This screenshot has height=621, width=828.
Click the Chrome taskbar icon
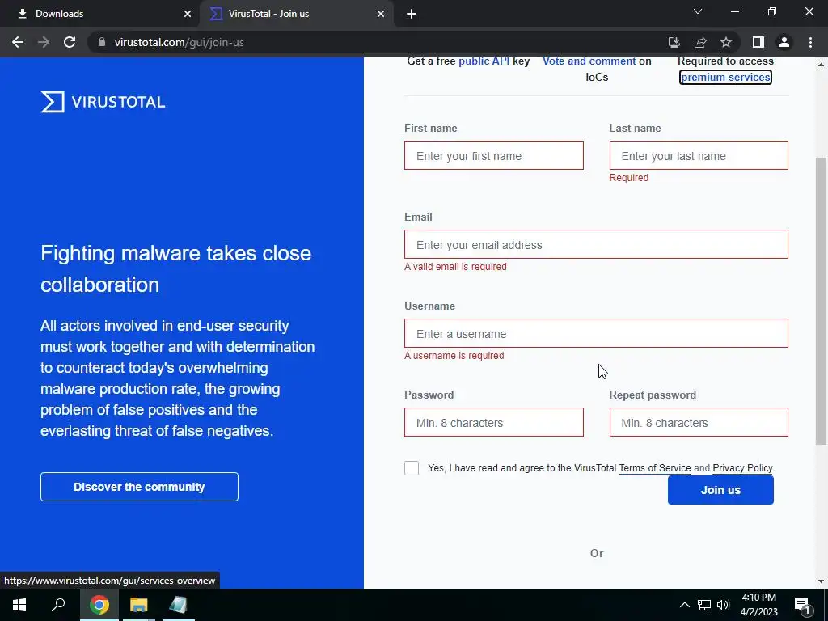pos(99,605)
